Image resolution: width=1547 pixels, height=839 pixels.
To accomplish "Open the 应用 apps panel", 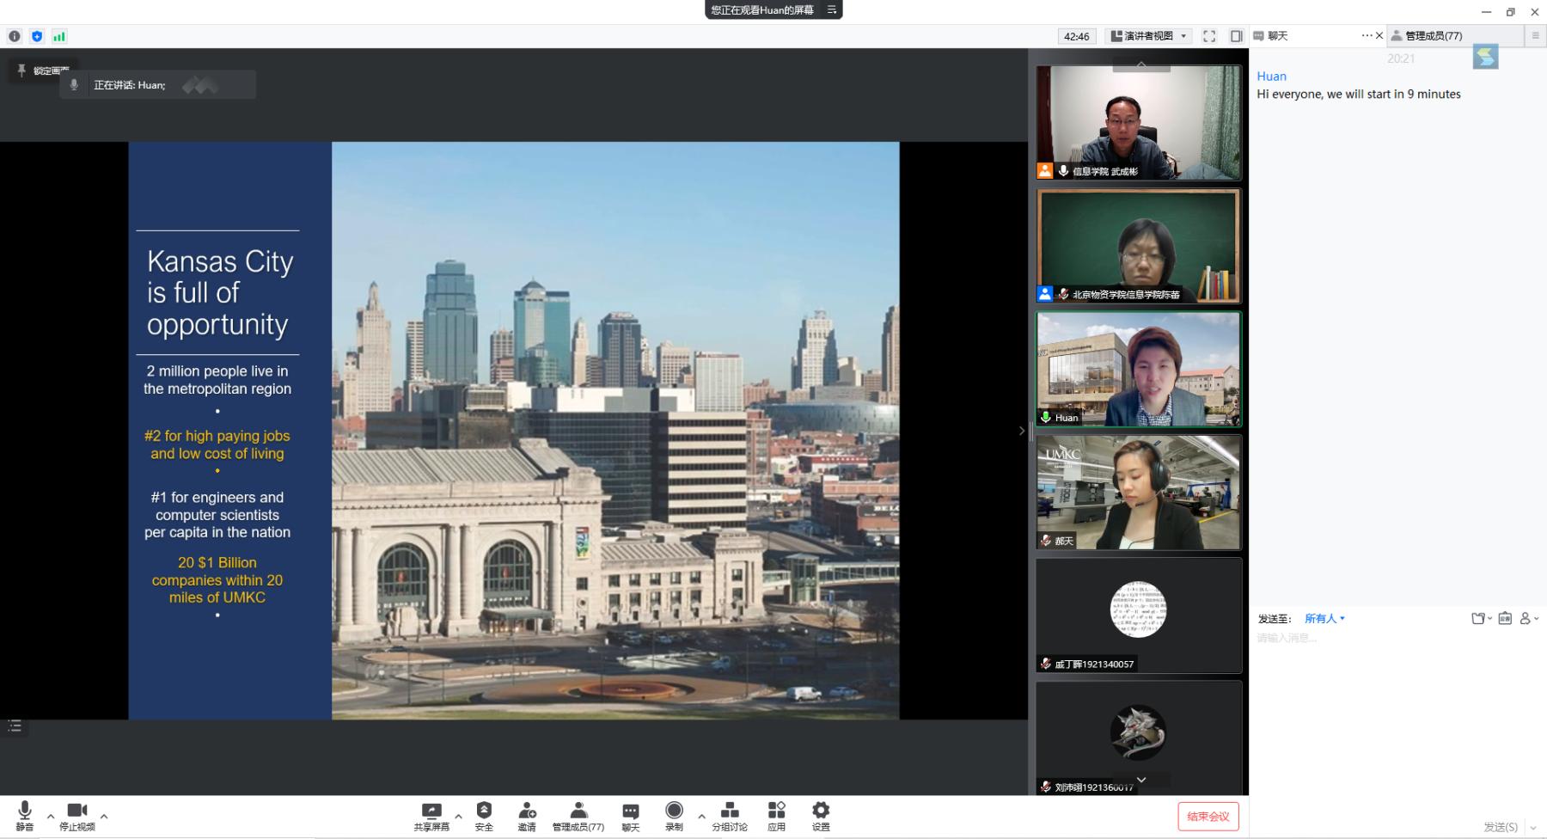I will [776, 816].
